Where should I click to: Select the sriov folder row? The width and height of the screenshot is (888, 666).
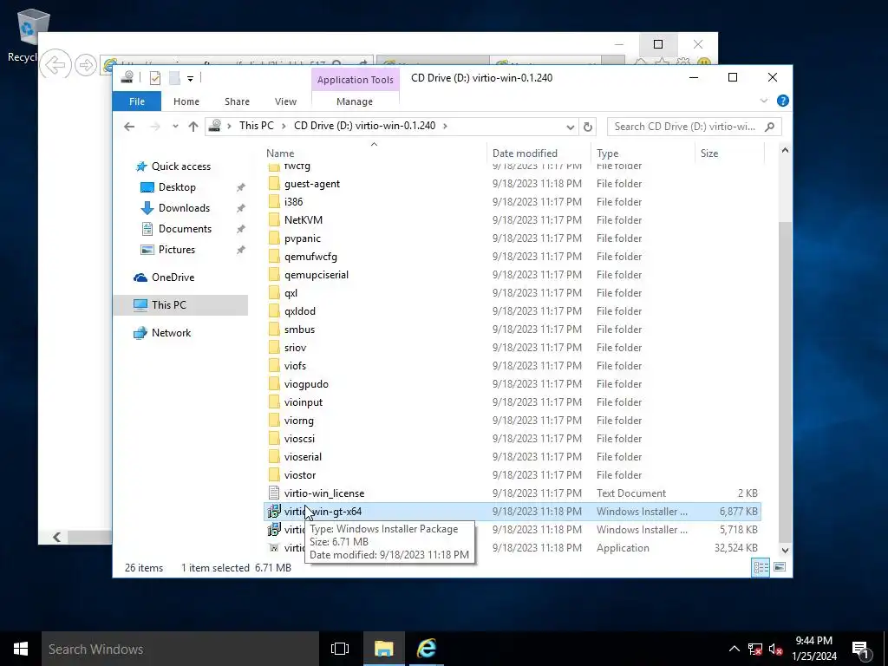513,347
